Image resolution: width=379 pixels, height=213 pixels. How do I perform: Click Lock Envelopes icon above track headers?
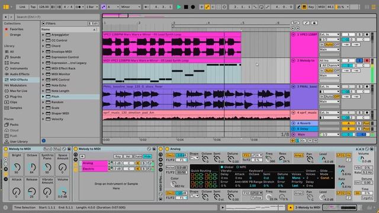click(314, 23)
